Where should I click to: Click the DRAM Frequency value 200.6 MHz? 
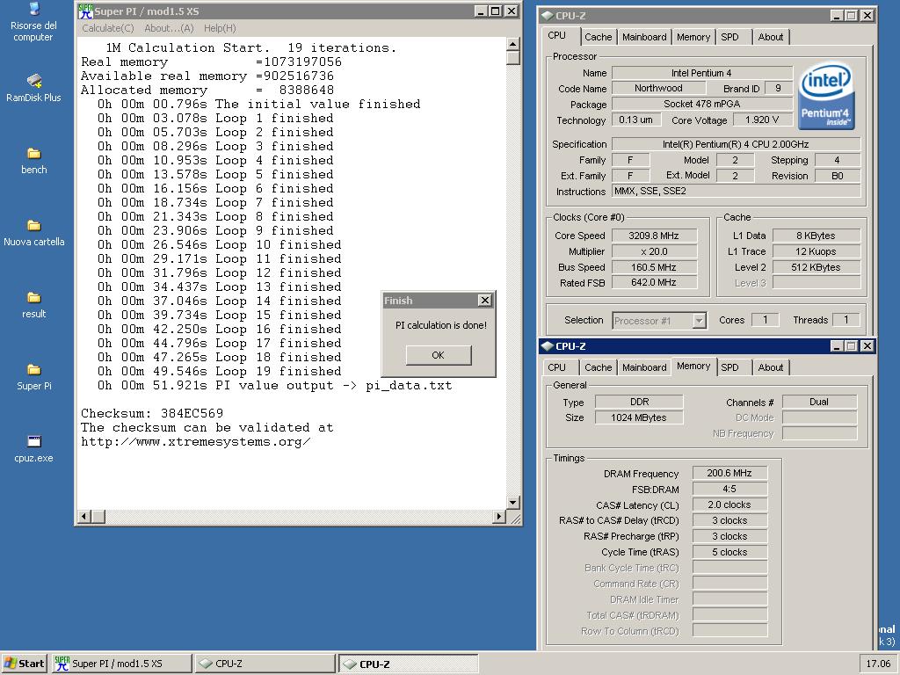[729, 473]
